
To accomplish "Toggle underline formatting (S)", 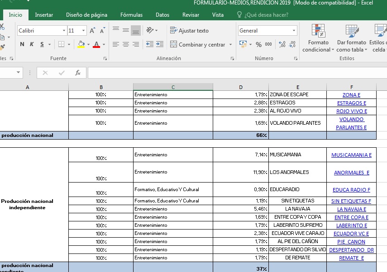I will tap(42, 44).
